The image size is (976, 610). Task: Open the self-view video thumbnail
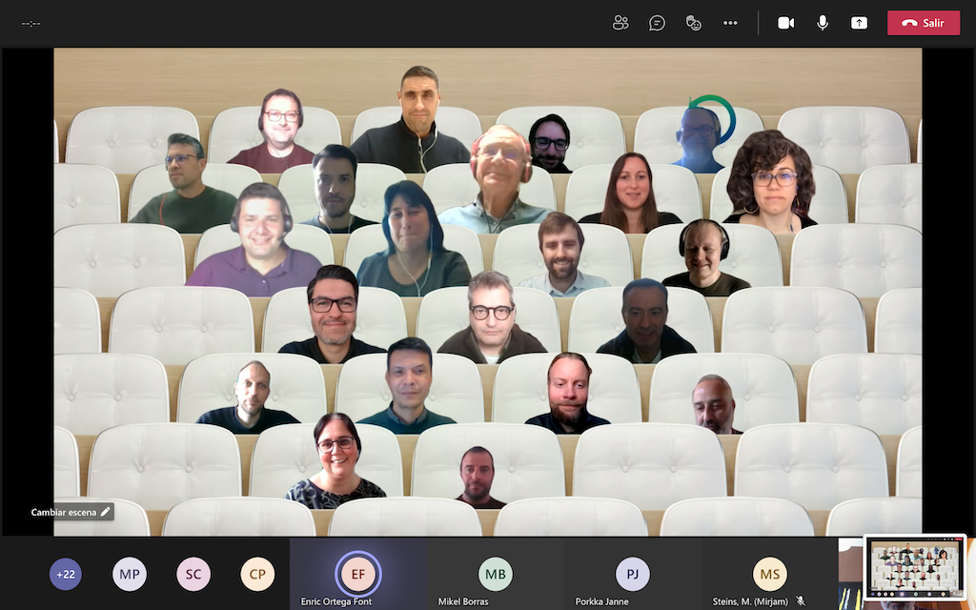[915, 567]
